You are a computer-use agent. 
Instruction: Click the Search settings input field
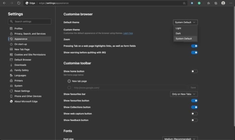point(30,21)
